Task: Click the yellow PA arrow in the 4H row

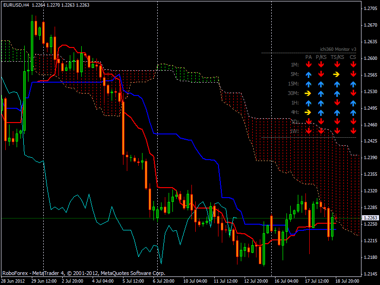Action: coord(308,112)
